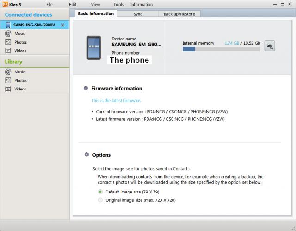Click the device phone image thumbnail
This screenshot has height=231, width=296.
[x=94, y=47]
